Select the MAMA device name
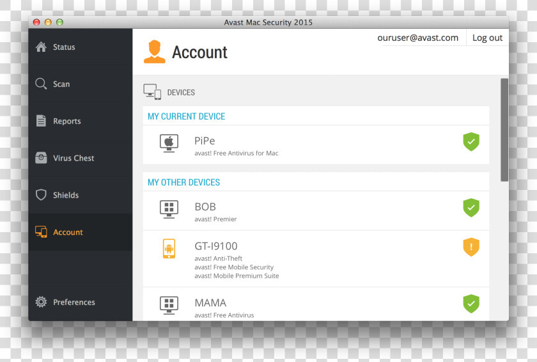The image size is (537, 362). 210,303
